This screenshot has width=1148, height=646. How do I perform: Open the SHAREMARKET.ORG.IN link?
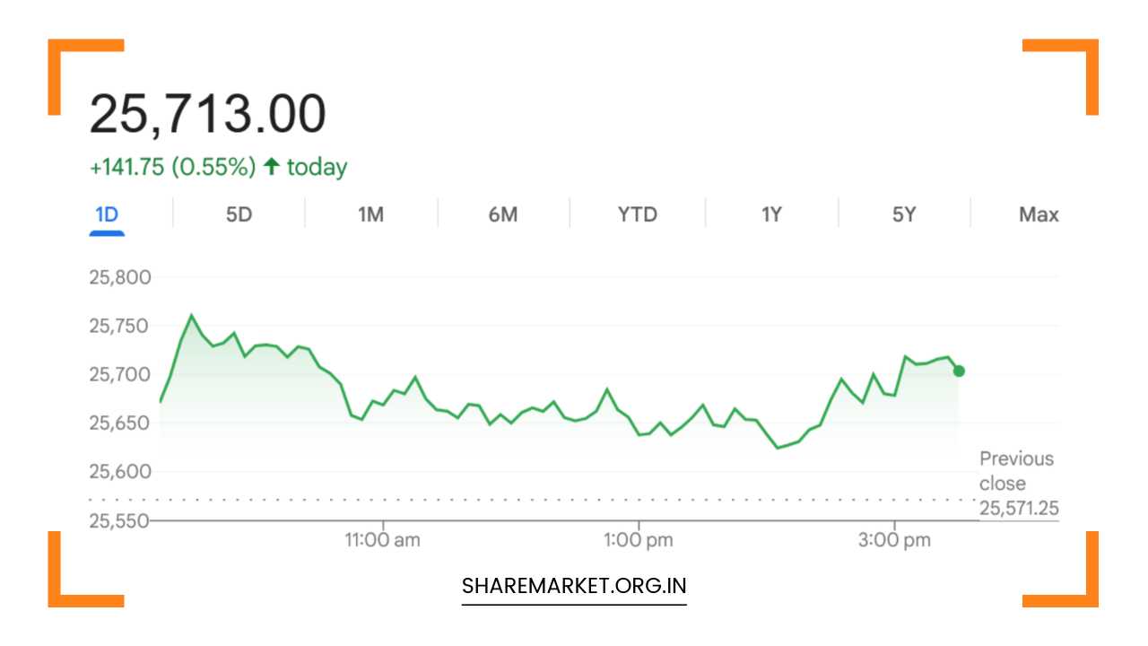573,585
